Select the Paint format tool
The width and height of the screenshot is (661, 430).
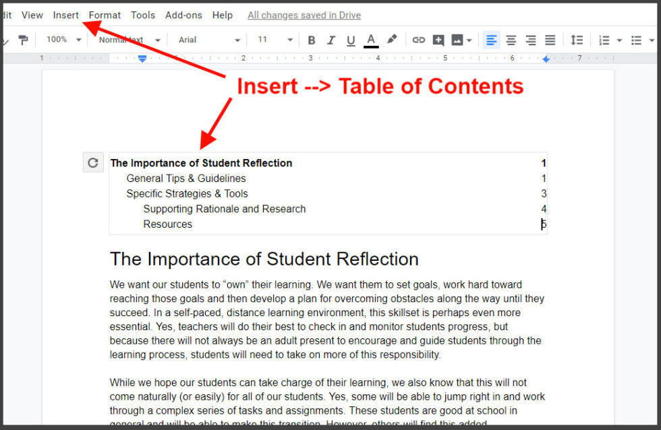point(23,40)
